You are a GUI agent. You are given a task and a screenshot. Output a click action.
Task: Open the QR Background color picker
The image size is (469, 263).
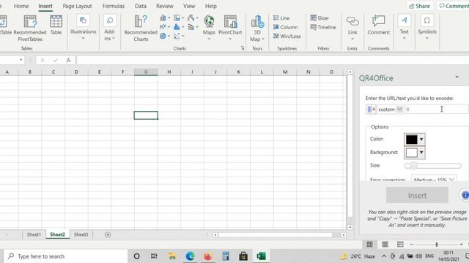[415, 153]
